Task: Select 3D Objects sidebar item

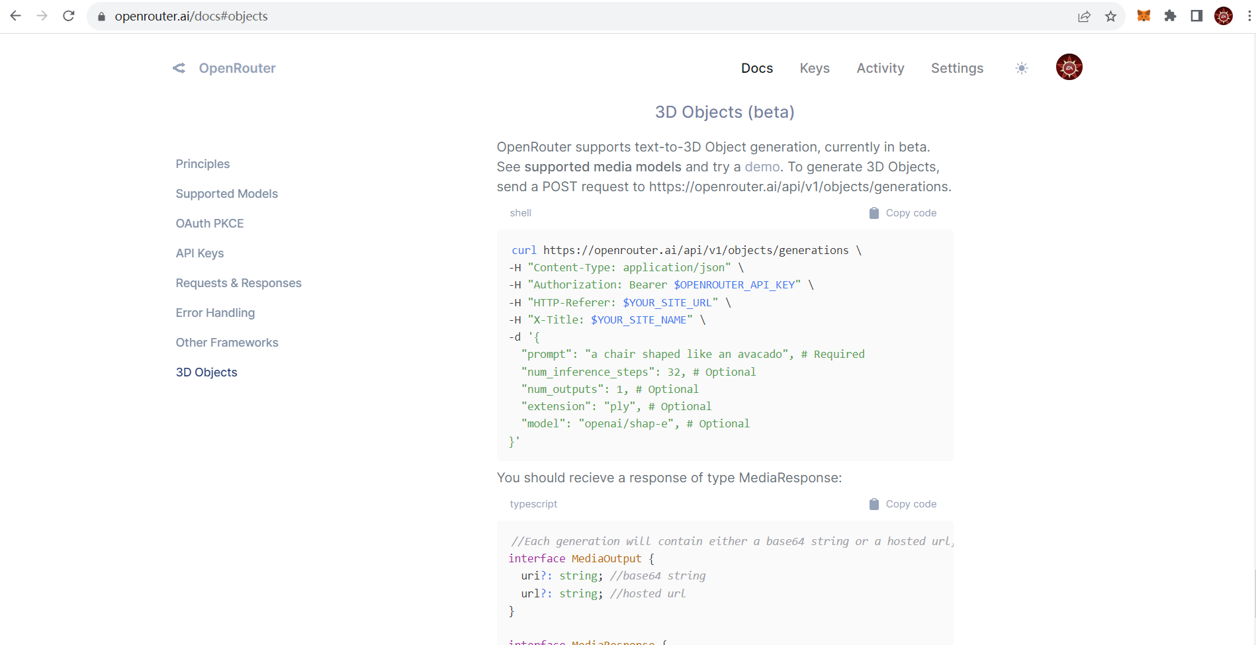Action: click(x=206, y=372)
